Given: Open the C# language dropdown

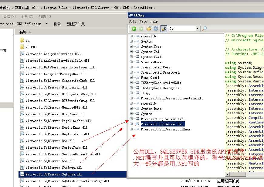Looking at the screenshot, I should click(x=197, y=29).
